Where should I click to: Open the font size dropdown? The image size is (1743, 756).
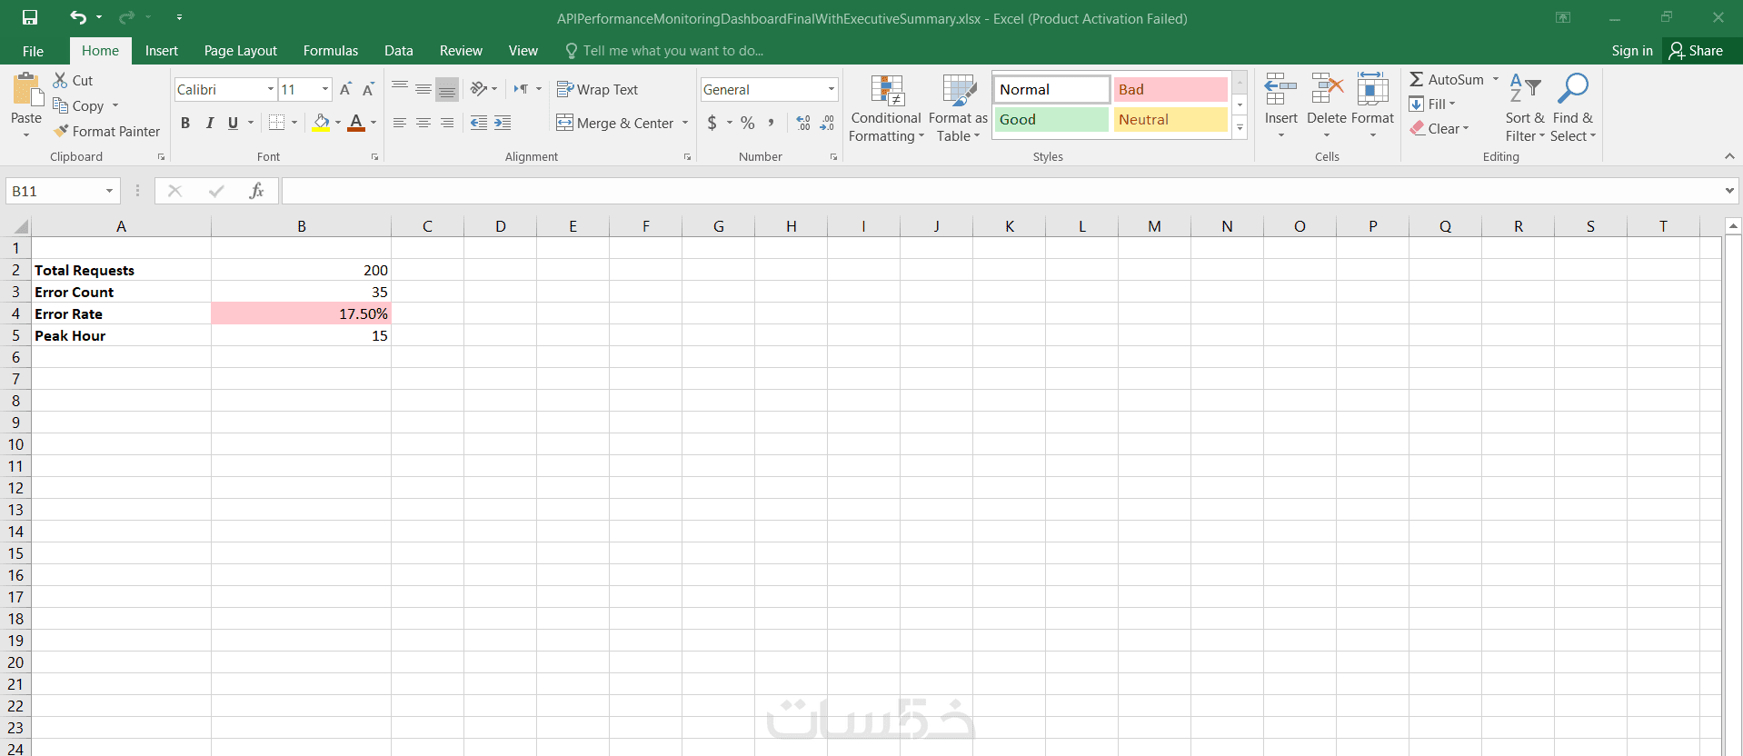325,89
